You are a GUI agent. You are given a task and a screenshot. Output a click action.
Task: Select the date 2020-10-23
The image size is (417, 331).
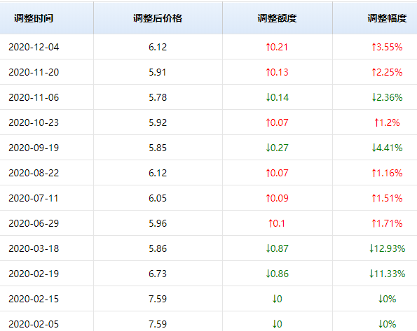point(34,122)
